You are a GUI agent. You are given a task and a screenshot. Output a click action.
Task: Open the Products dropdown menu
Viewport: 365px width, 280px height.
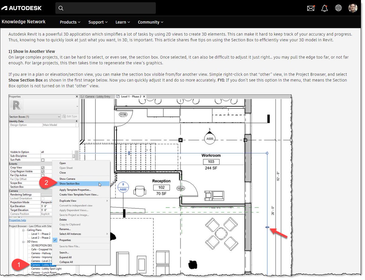[x=70, y=22]
